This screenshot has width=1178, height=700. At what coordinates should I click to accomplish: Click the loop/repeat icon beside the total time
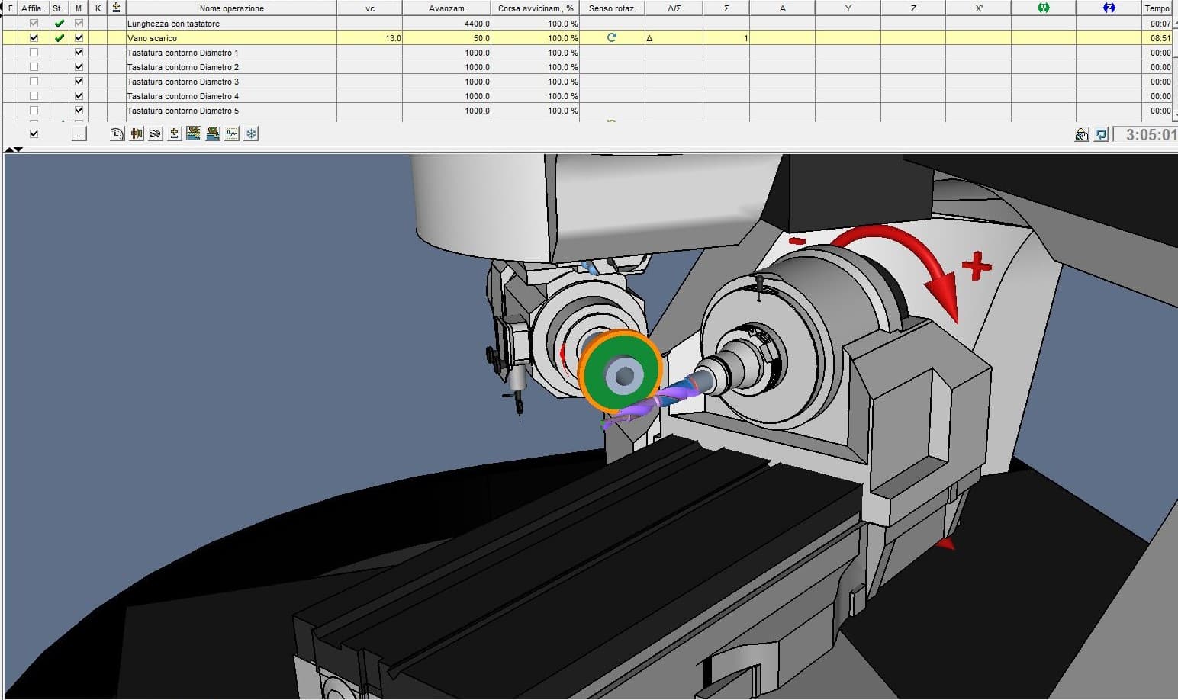point(1101,134)
